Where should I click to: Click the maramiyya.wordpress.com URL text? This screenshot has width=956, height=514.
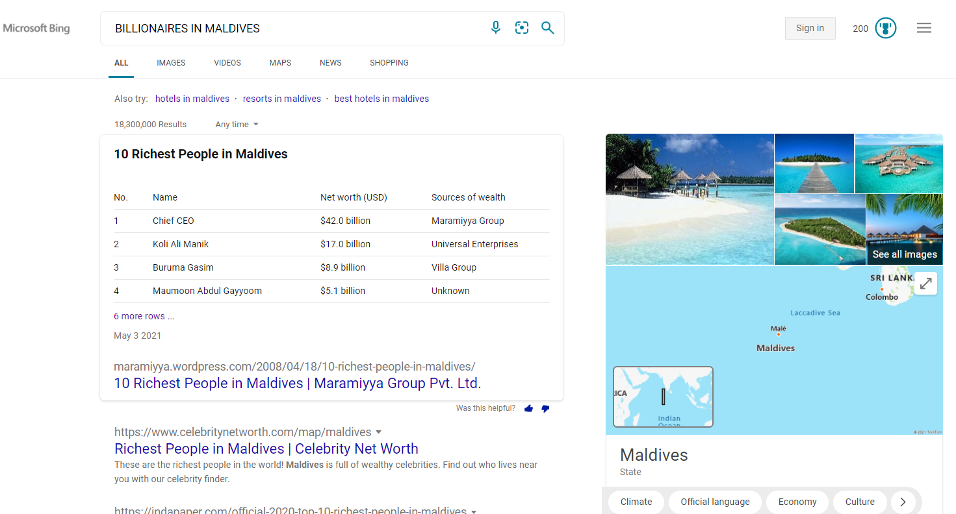[x=294, y=366]
